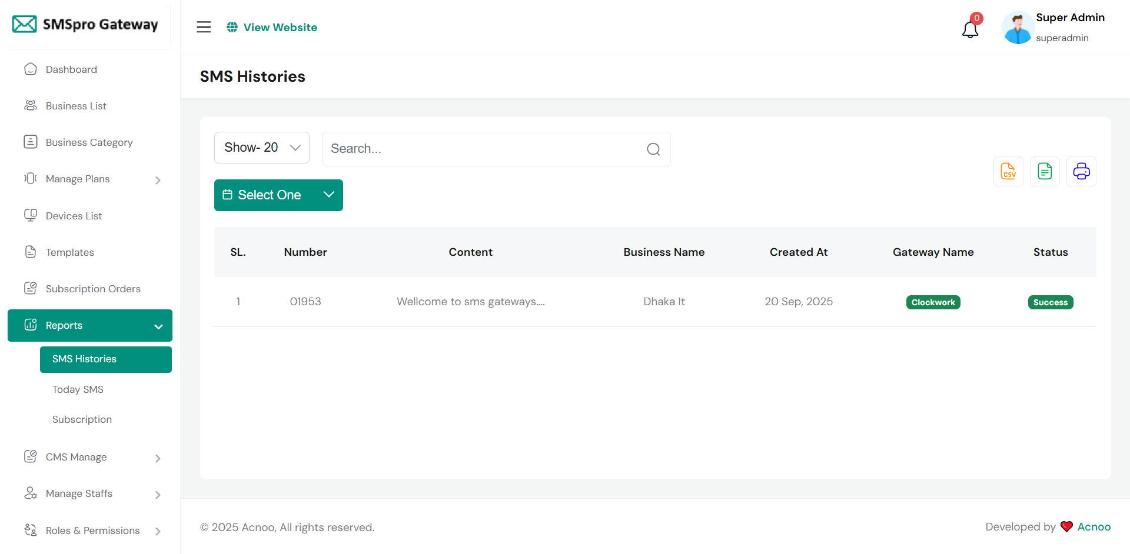Go to Devices List page
This screenshot has width=1130, height=554.
pyautogui.click(x=74, y=216)
